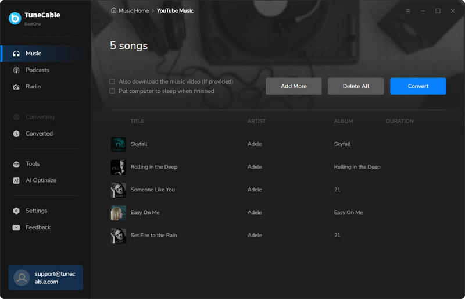The image size is (465, 299).
Task: Click the TuneCable logo icon
Action: point(15,19)
